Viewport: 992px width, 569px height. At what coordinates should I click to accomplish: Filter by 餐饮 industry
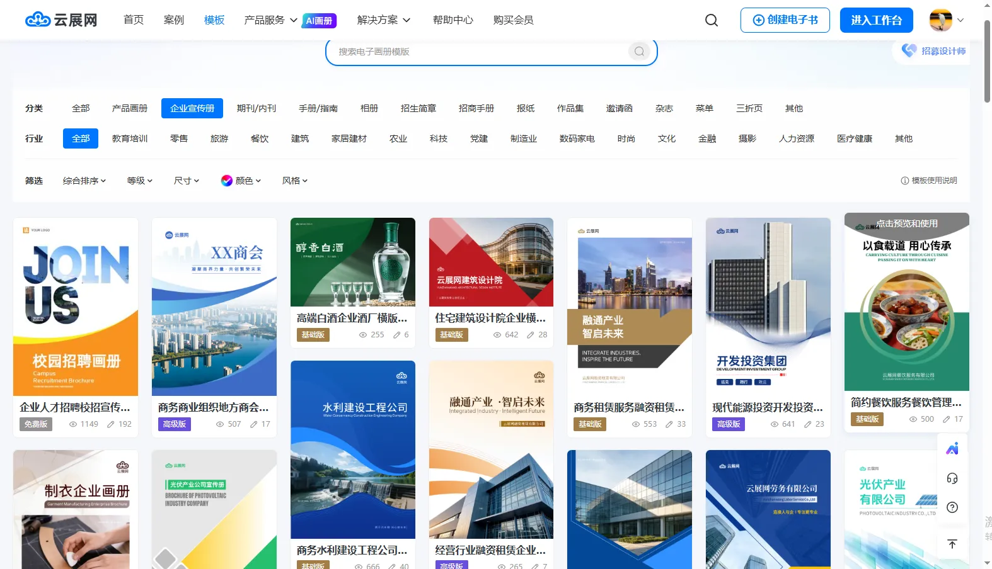[260, 138]
